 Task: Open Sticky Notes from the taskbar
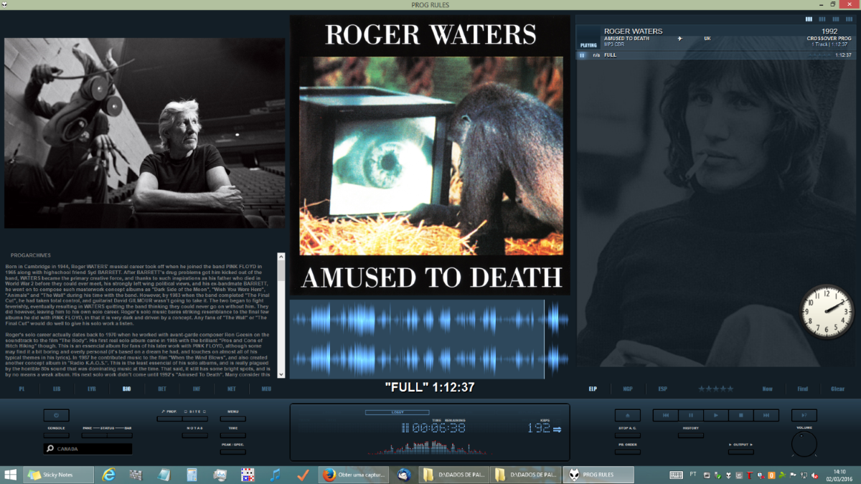point(59,475)
